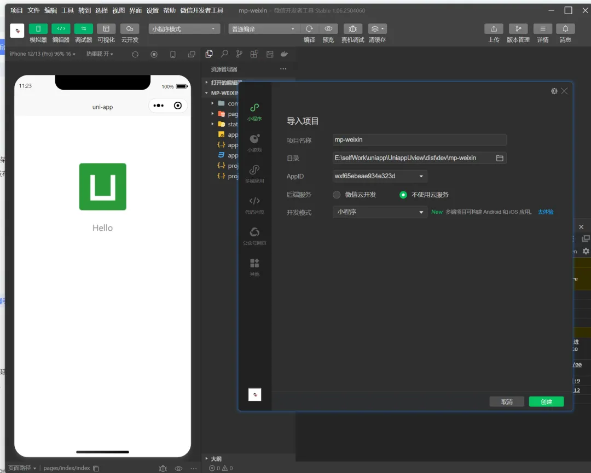Image resolution: width=591 pixels, height=473 pixels.
Task: Select the 微信云开发 radio option
Action: [337, 195]
